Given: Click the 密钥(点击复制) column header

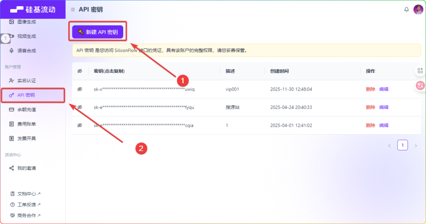Looking at the screenshot, I should (109, 71).
